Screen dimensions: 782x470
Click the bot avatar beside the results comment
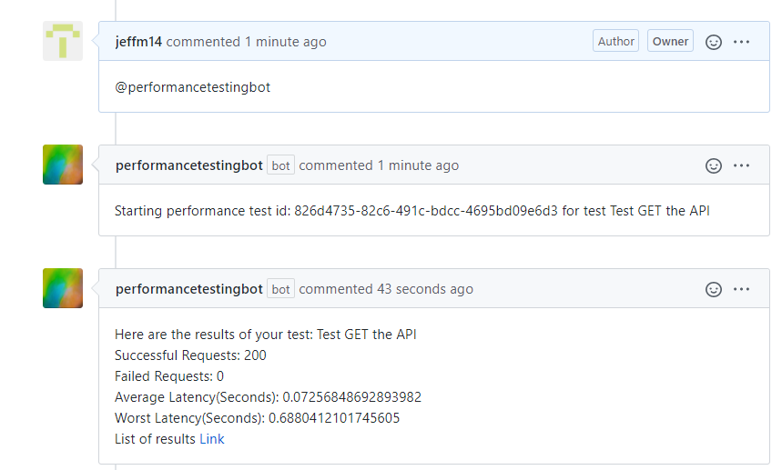(x=63, y=288)
